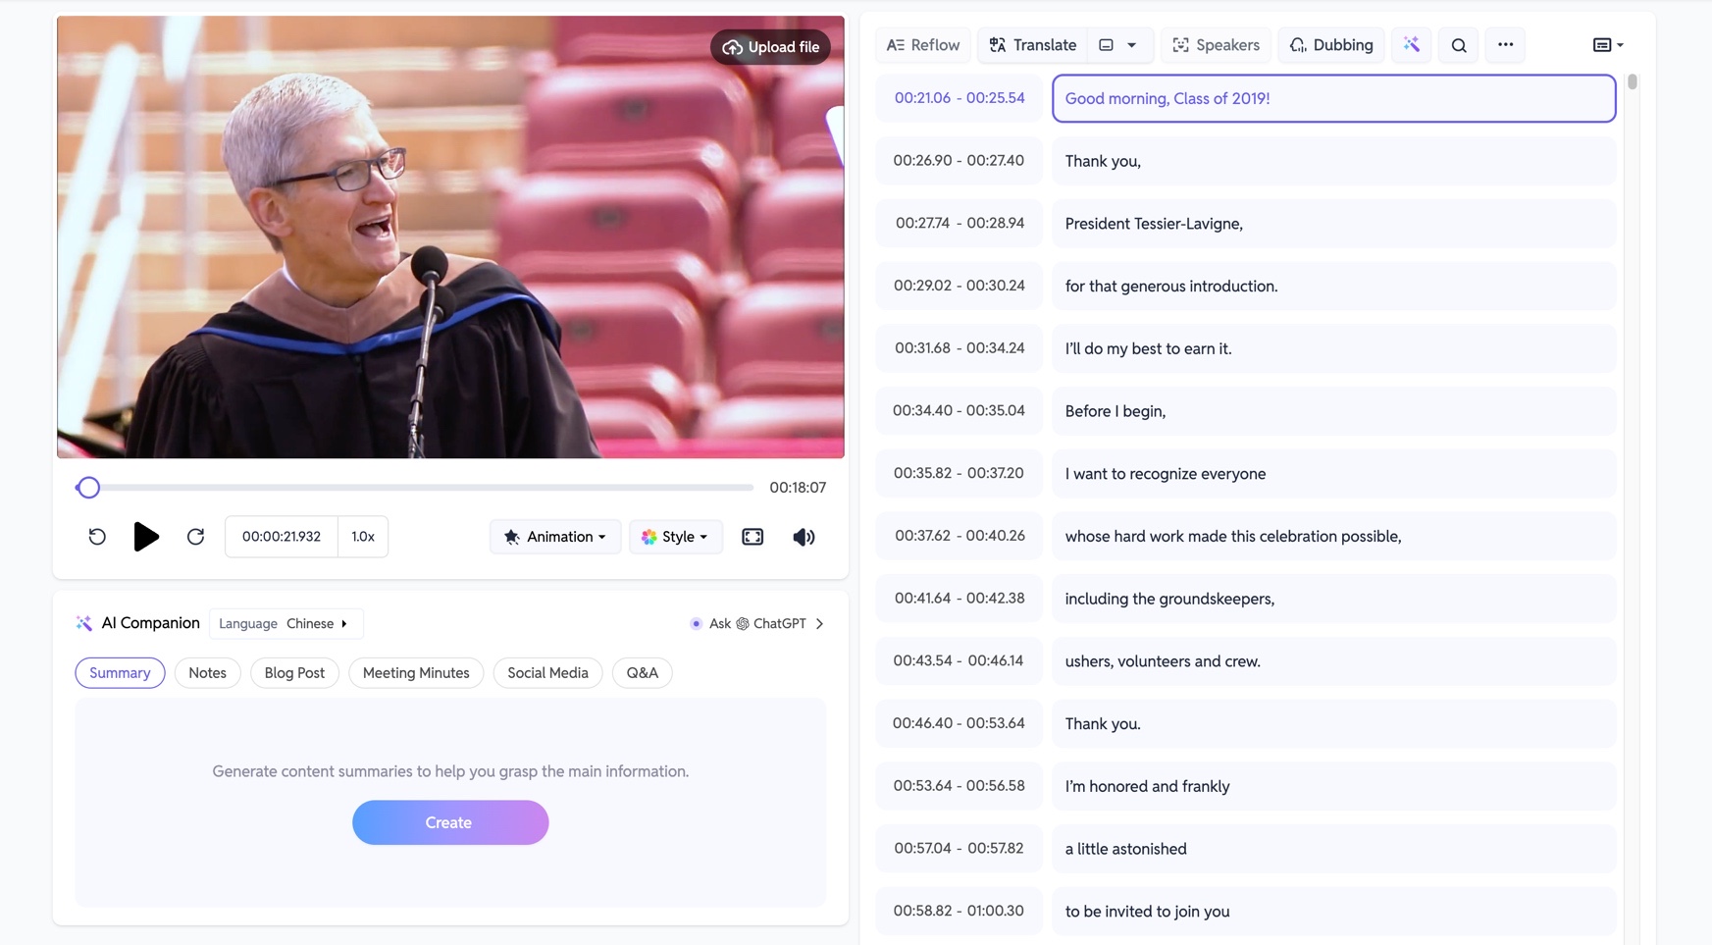Screen dimensions: 1712x945
Task: Open the Speakers tool
Action: (1216, 45)
